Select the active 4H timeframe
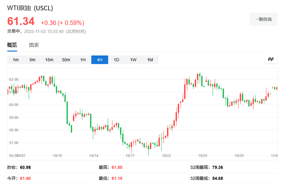 [99, 60]
